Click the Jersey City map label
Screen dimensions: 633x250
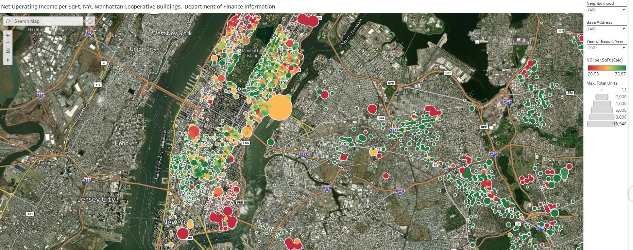97,199
